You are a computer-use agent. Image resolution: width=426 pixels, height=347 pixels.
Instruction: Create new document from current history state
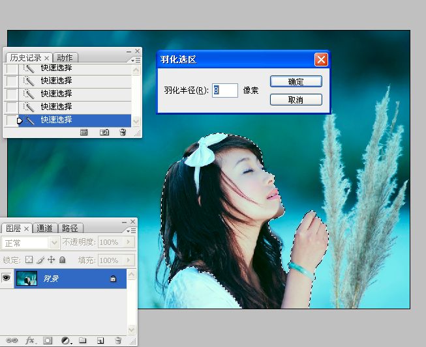tap(84, 132)
